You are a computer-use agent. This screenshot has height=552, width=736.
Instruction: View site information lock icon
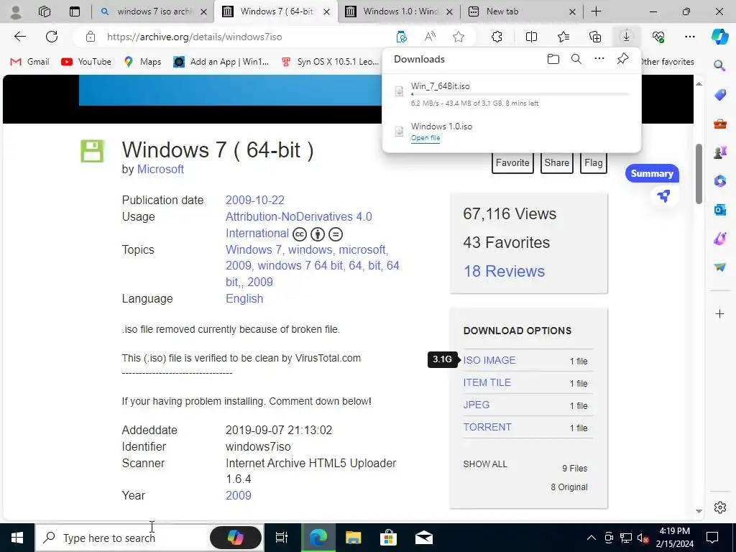coord(91,37)
